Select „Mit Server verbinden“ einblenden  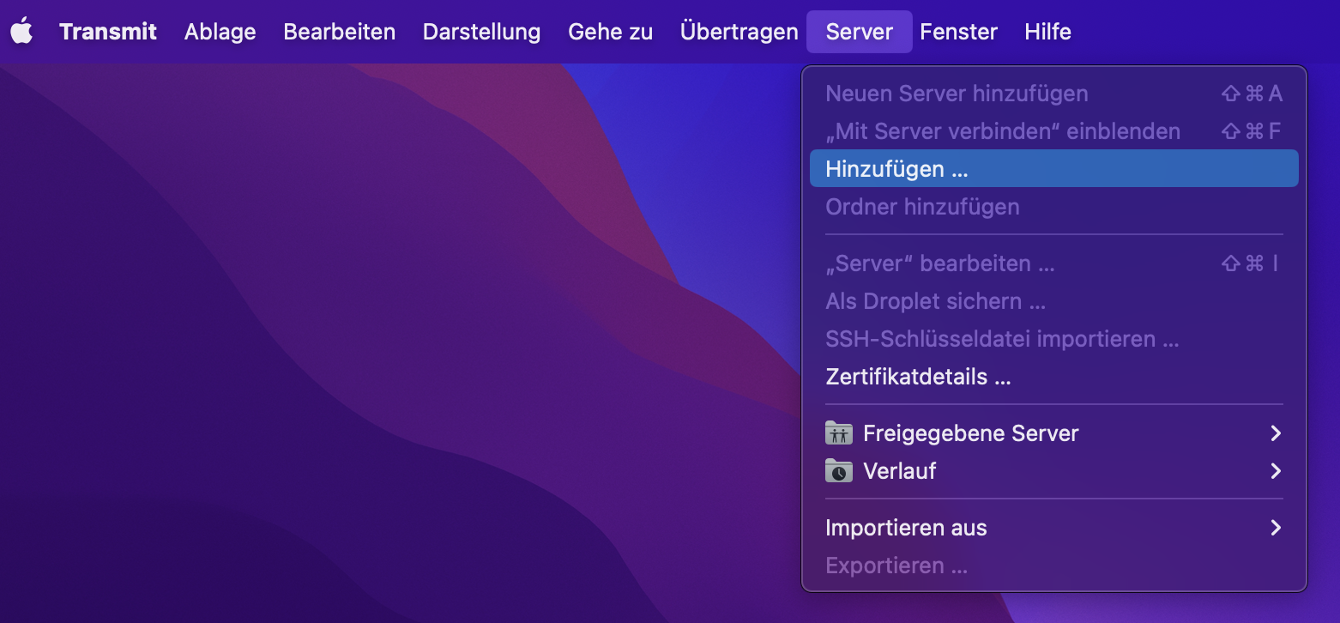point(1054,131)
